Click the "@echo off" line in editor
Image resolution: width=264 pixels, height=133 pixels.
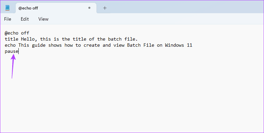pos(17,33)
